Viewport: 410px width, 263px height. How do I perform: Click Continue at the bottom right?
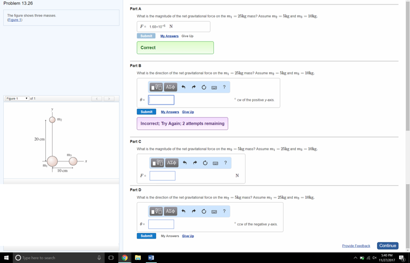click(387, 245)
